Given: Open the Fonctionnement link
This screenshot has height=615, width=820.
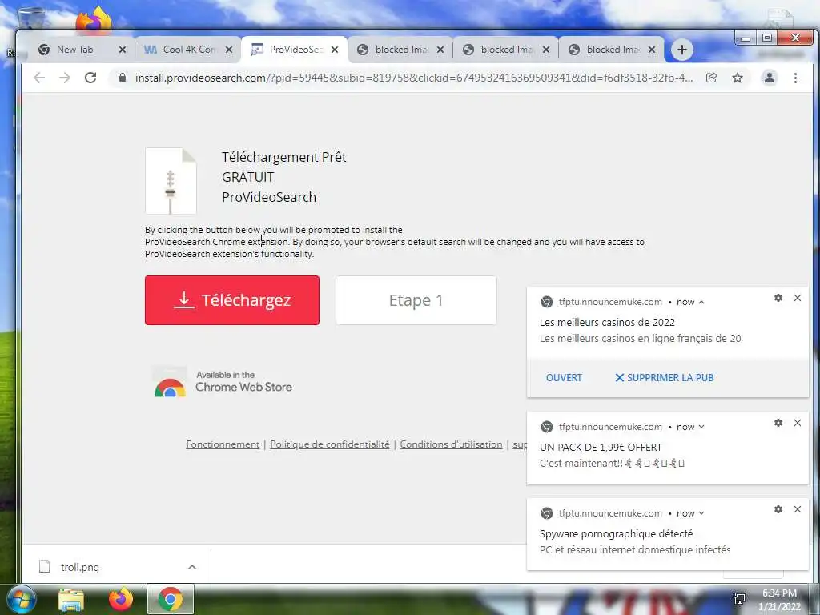Looking at the screenshot, I should 223,444.
